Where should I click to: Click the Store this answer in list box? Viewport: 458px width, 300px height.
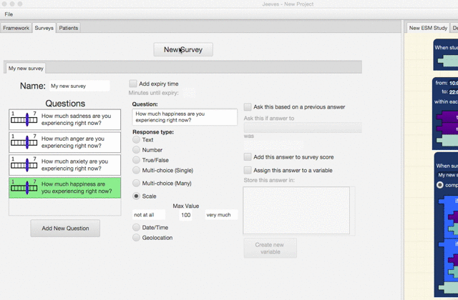click(x=296, y=211)
